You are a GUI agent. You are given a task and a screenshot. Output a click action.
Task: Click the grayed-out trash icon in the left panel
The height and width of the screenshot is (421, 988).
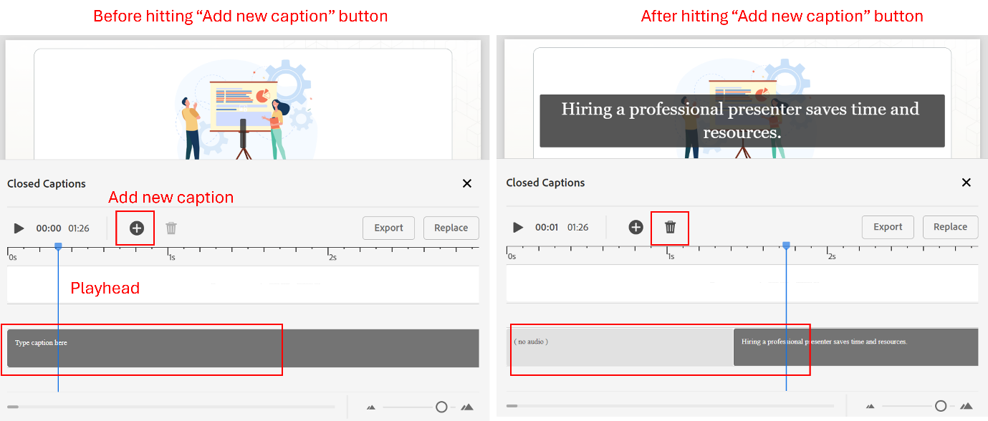(x=171, y=228)
